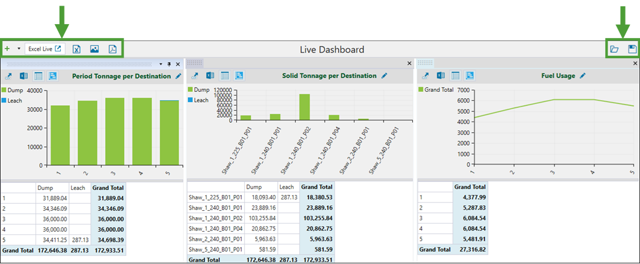Edit the Fuel Usage title with pencil
The width and height of the screenshot is (640, 264).
click(582, 76)
